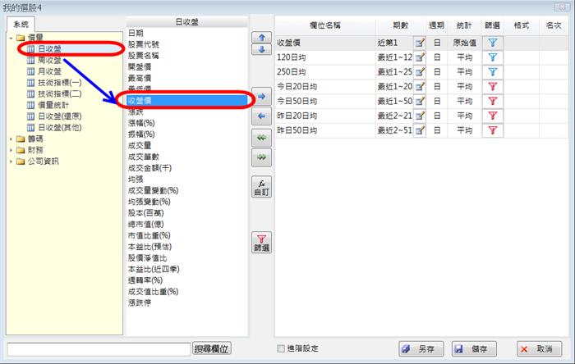This screenshot has height=364, width=575.
Task: Edit period for 250日均 row
Action: coord(420,72)
